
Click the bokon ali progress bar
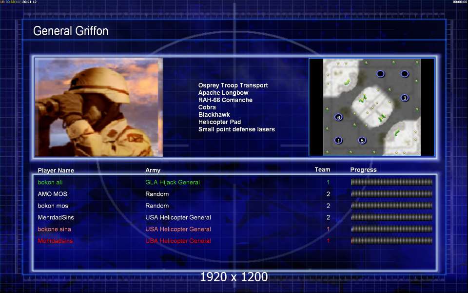pos(391,182)
